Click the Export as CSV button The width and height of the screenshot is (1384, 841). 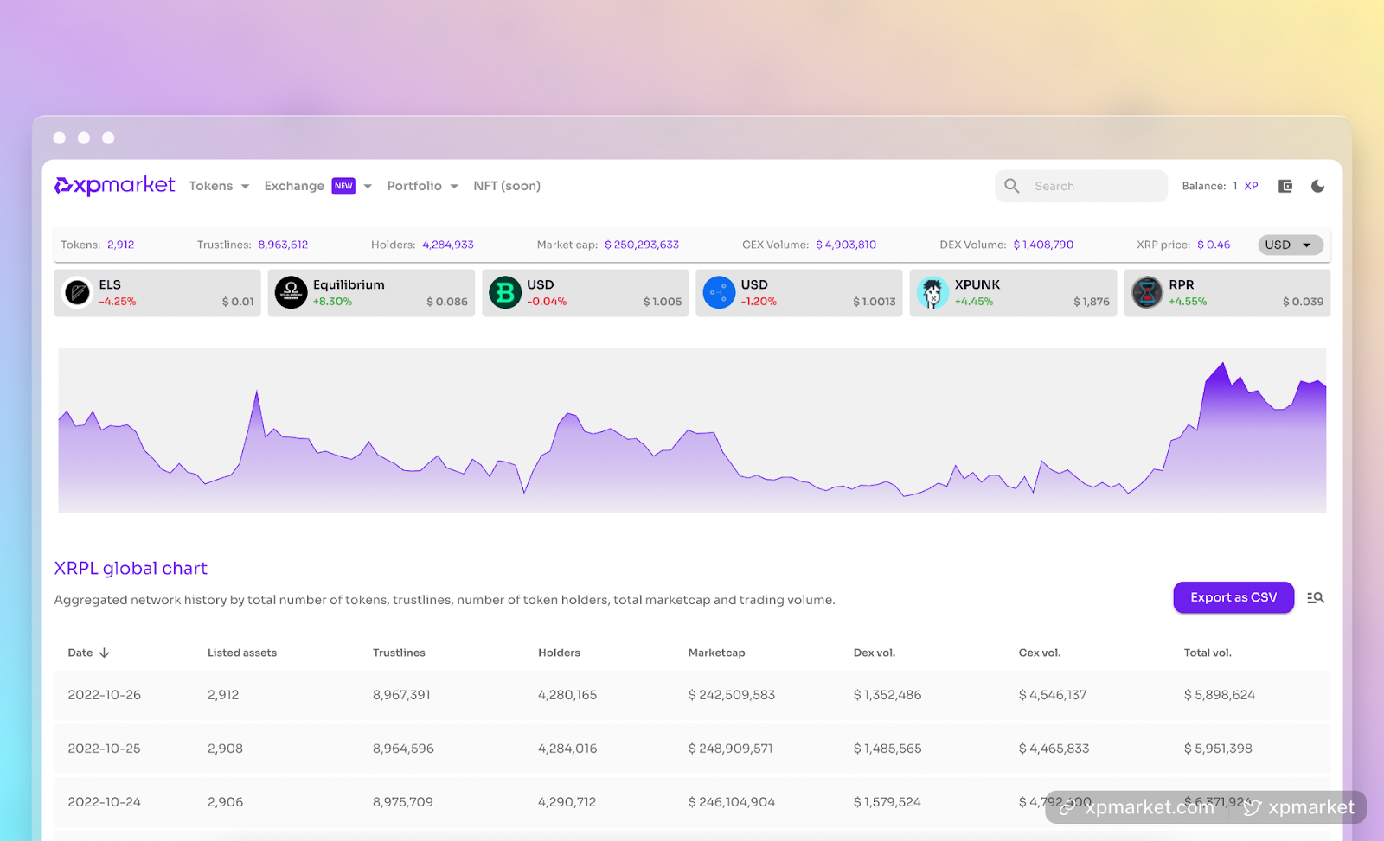1233,597
